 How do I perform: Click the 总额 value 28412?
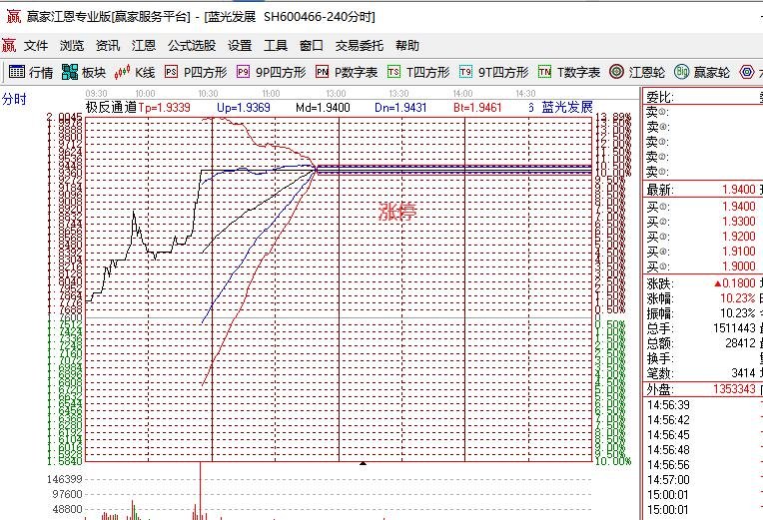[x=740, y=343]
